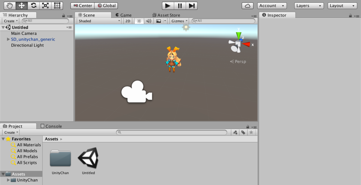
Task: Select the Scale tool
Action: click(x=45, y=6)
